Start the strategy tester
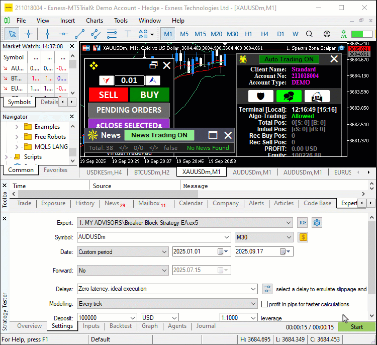 point(356,327)
